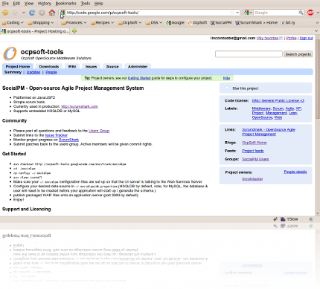
Task: Open the Edit menu
Action: (16, 4)
